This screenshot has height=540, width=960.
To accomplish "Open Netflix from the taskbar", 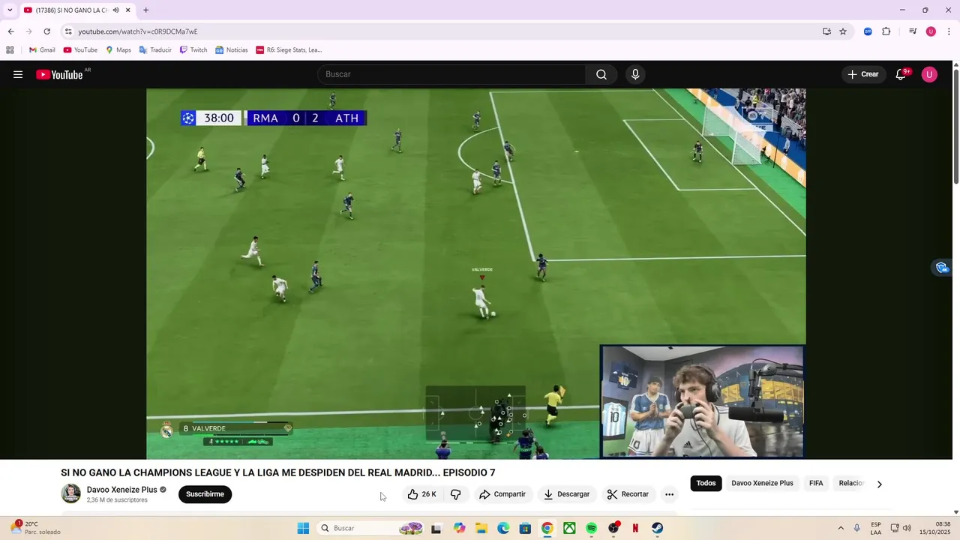I will tap(635, 528).
